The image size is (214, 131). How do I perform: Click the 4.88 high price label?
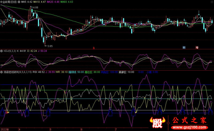35,7
